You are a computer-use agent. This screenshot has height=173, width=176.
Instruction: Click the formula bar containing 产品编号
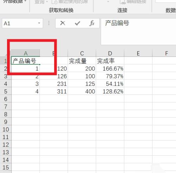pyautogui.click(x=138, y=31)
